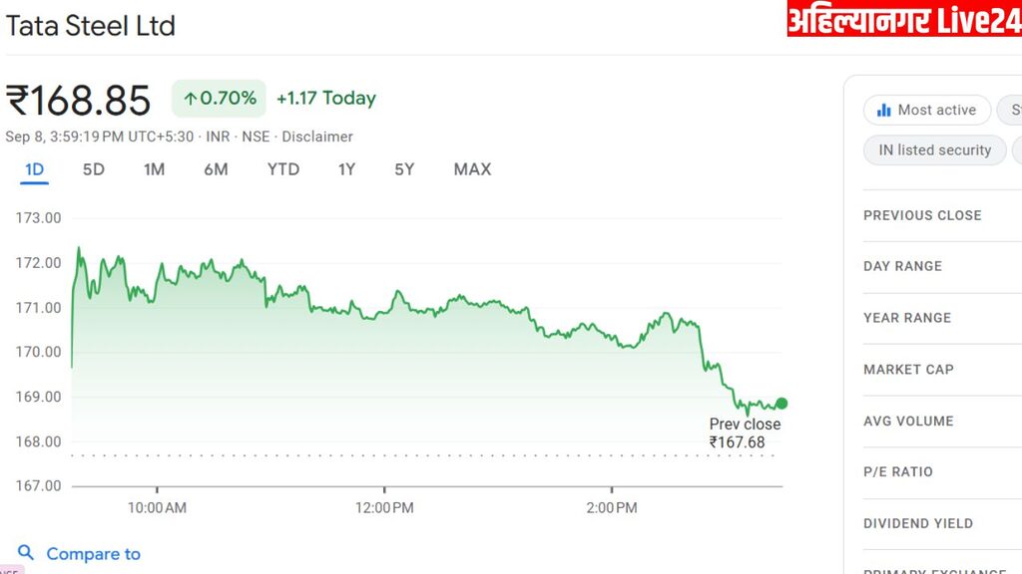
Task: Select the MAX time range
Action: 472,169
